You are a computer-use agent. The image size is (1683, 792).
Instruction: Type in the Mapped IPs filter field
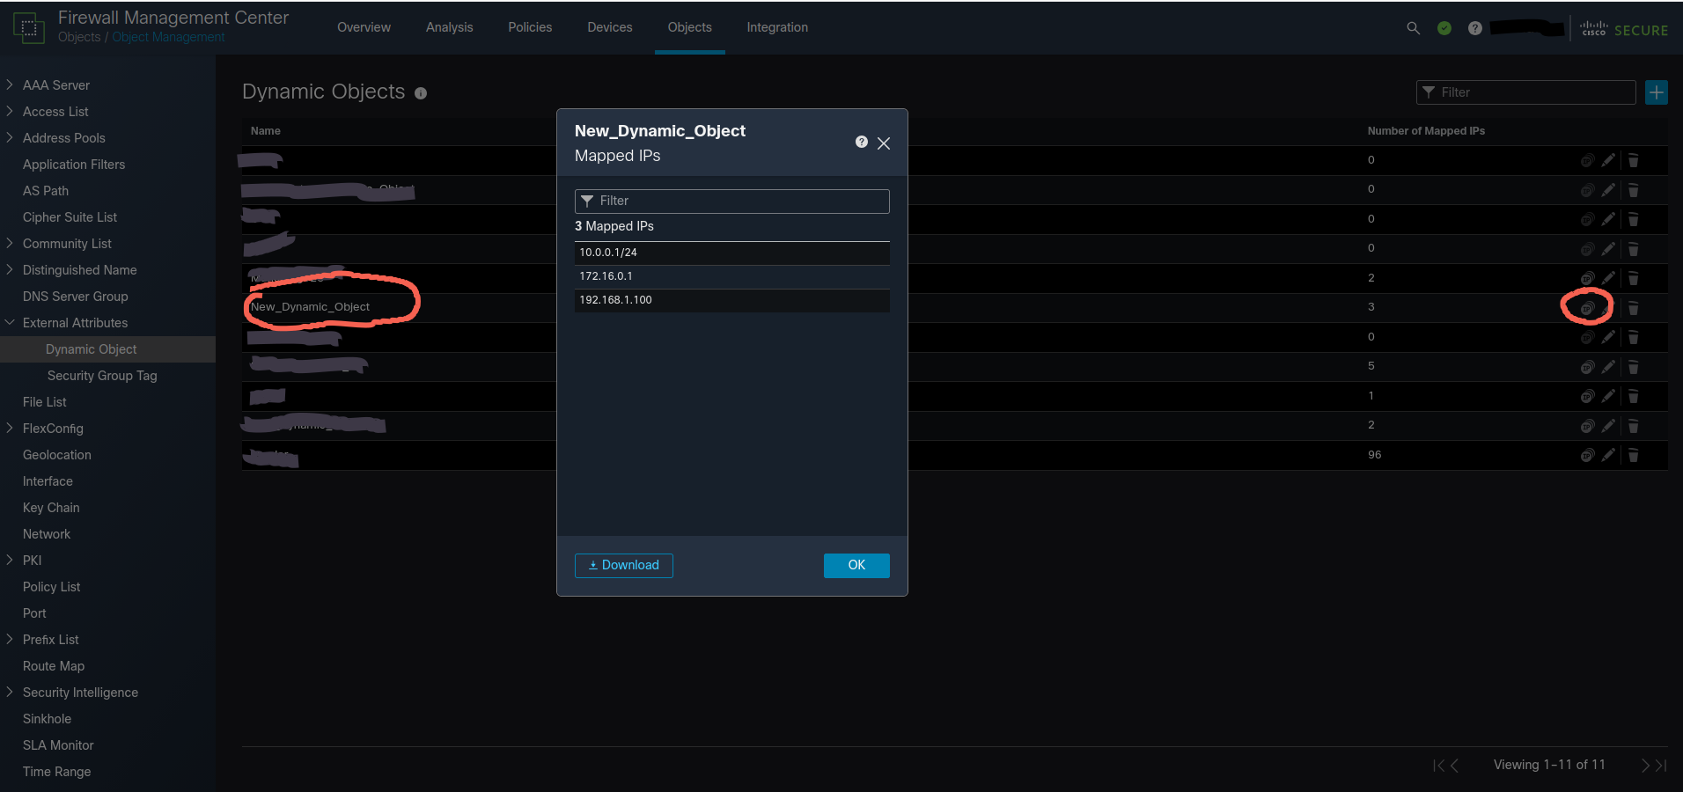tap(731, 201)
